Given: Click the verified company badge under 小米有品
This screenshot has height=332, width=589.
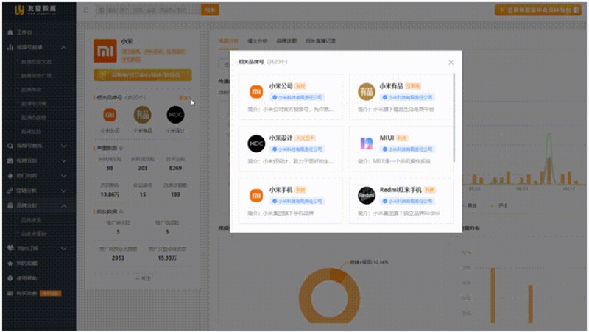Looking at the screenshot, I should 408,97.
